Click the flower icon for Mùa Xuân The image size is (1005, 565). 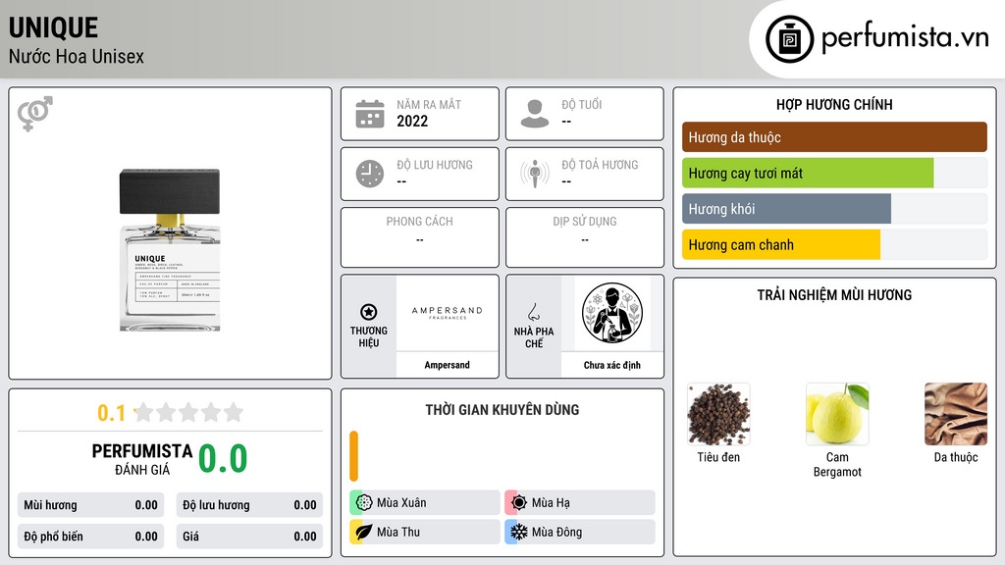point(363,503)
